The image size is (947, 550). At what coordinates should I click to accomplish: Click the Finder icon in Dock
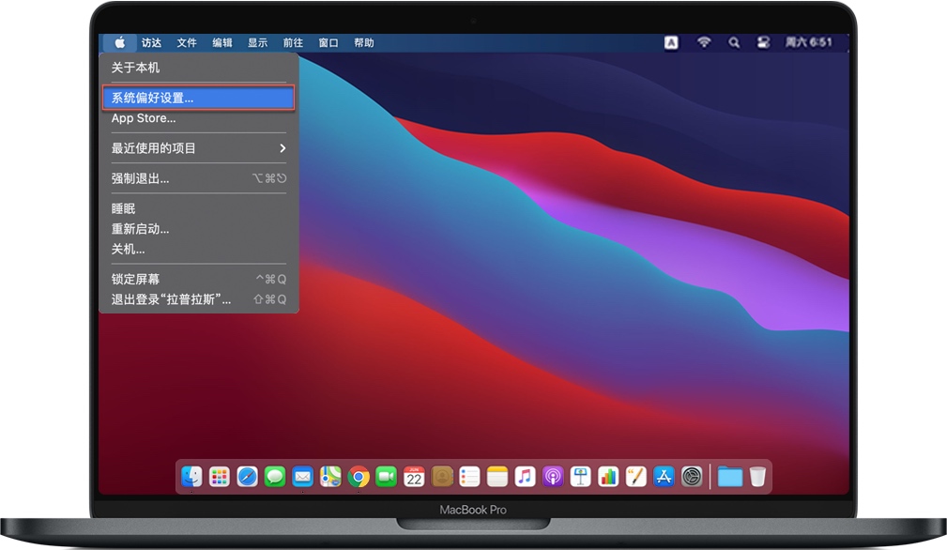point(191,477)
